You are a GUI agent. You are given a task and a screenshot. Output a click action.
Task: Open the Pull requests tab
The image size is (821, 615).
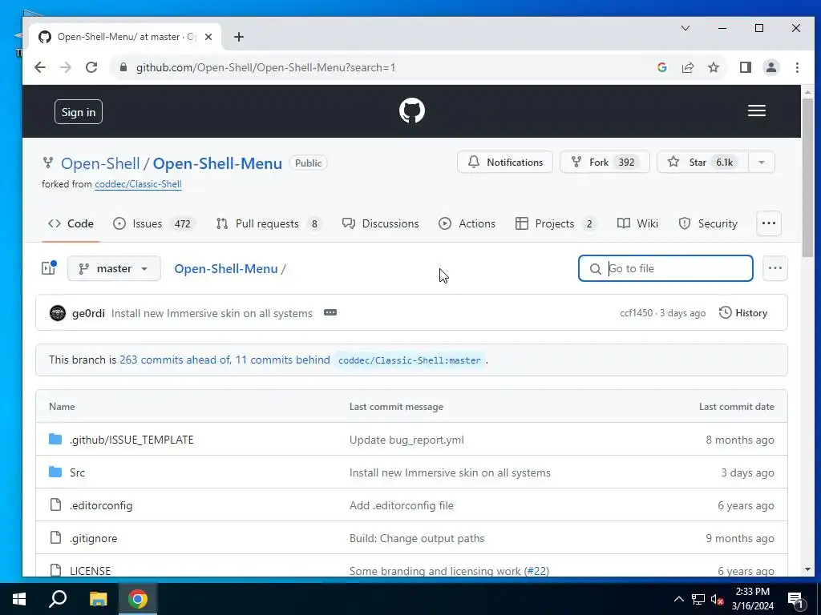click(269, 224)
